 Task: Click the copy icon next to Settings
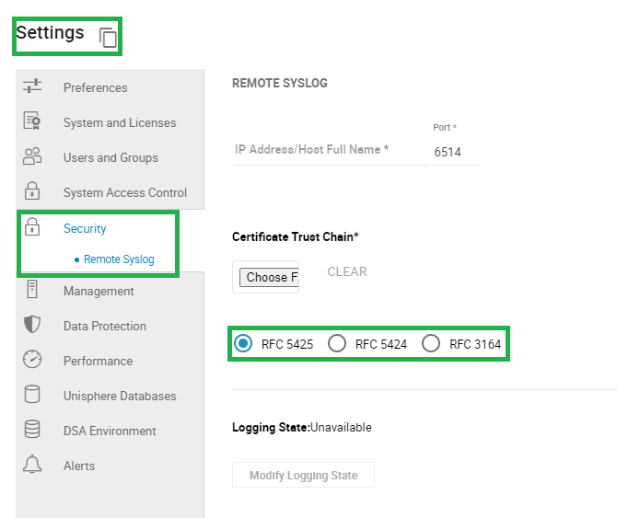[x=108, y=38]
